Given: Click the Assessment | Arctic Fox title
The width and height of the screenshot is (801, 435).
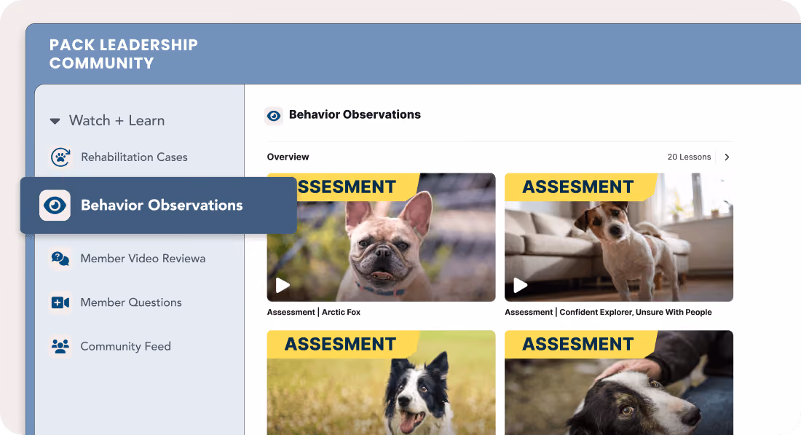Looking at the screenshot, I should point(314,313).
